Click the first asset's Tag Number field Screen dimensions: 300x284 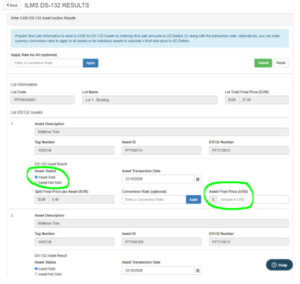75,150
